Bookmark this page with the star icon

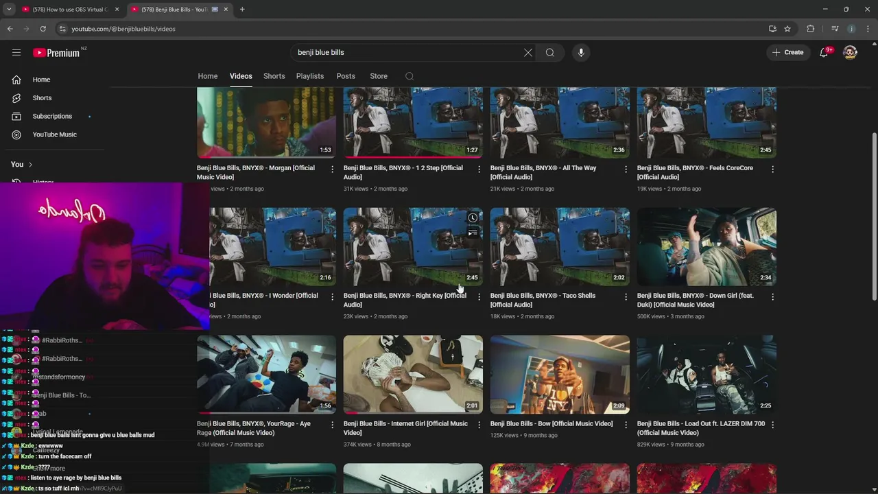tap(787, 29)
